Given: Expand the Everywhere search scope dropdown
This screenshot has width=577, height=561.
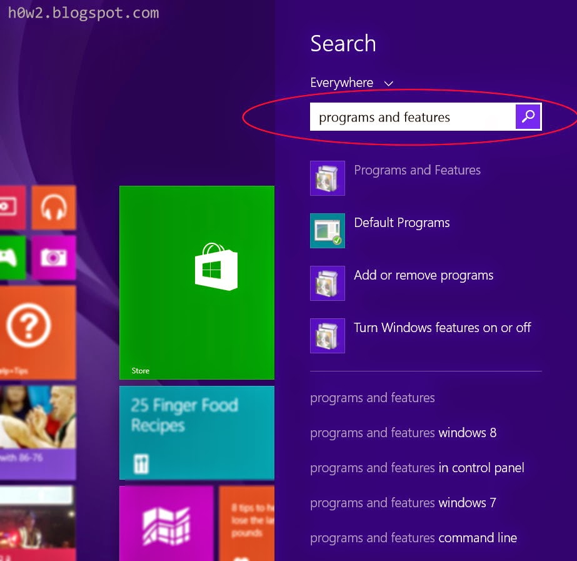Looking at the screenshot, I should [x=352, y=83].
